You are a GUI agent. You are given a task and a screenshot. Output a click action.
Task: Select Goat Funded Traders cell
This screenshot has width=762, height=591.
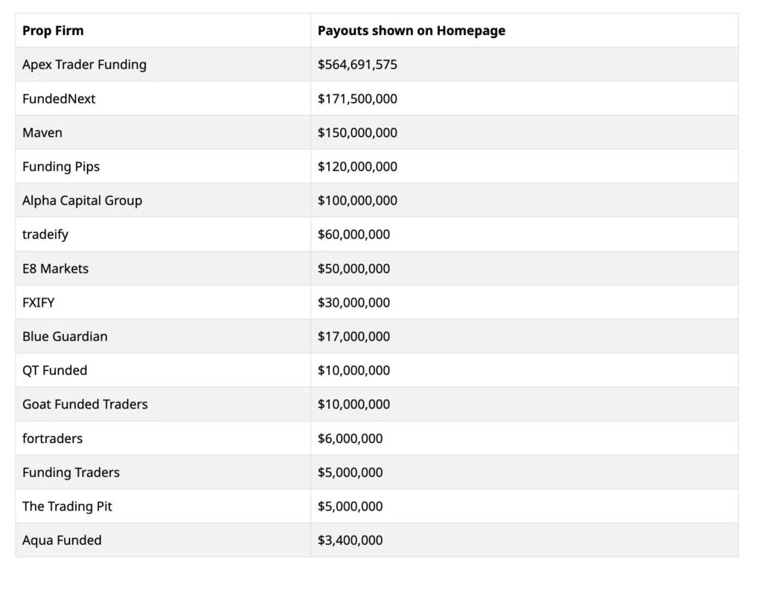click(85, 404)
